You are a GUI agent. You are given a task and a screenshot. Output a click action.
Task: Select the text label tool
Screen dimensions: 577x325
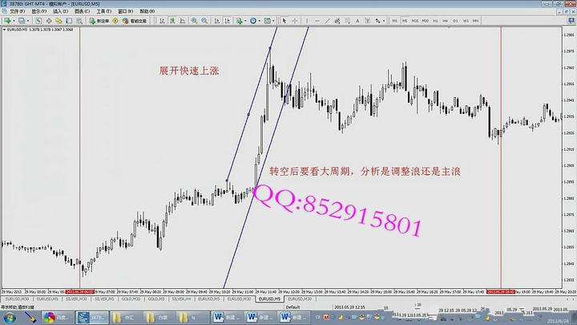tap(359, 21)
